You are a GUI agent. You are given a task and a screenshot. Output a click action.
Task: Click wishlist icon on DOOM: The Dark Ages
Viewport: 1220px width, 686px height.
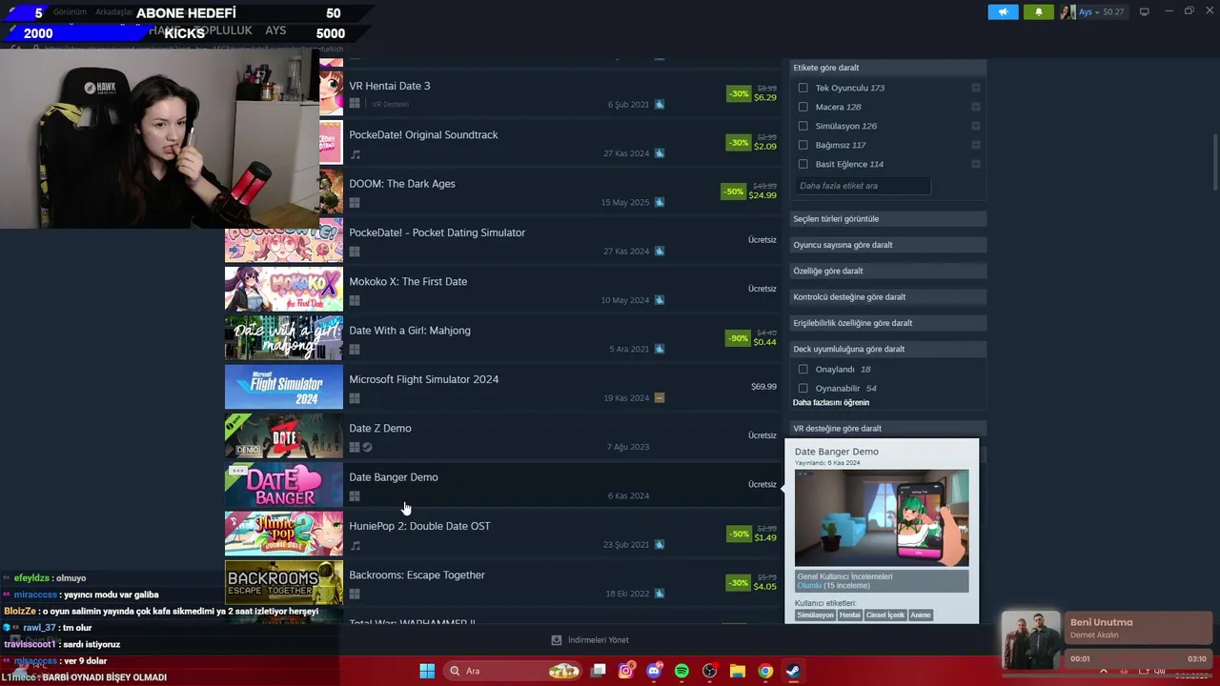coord(660,202)
